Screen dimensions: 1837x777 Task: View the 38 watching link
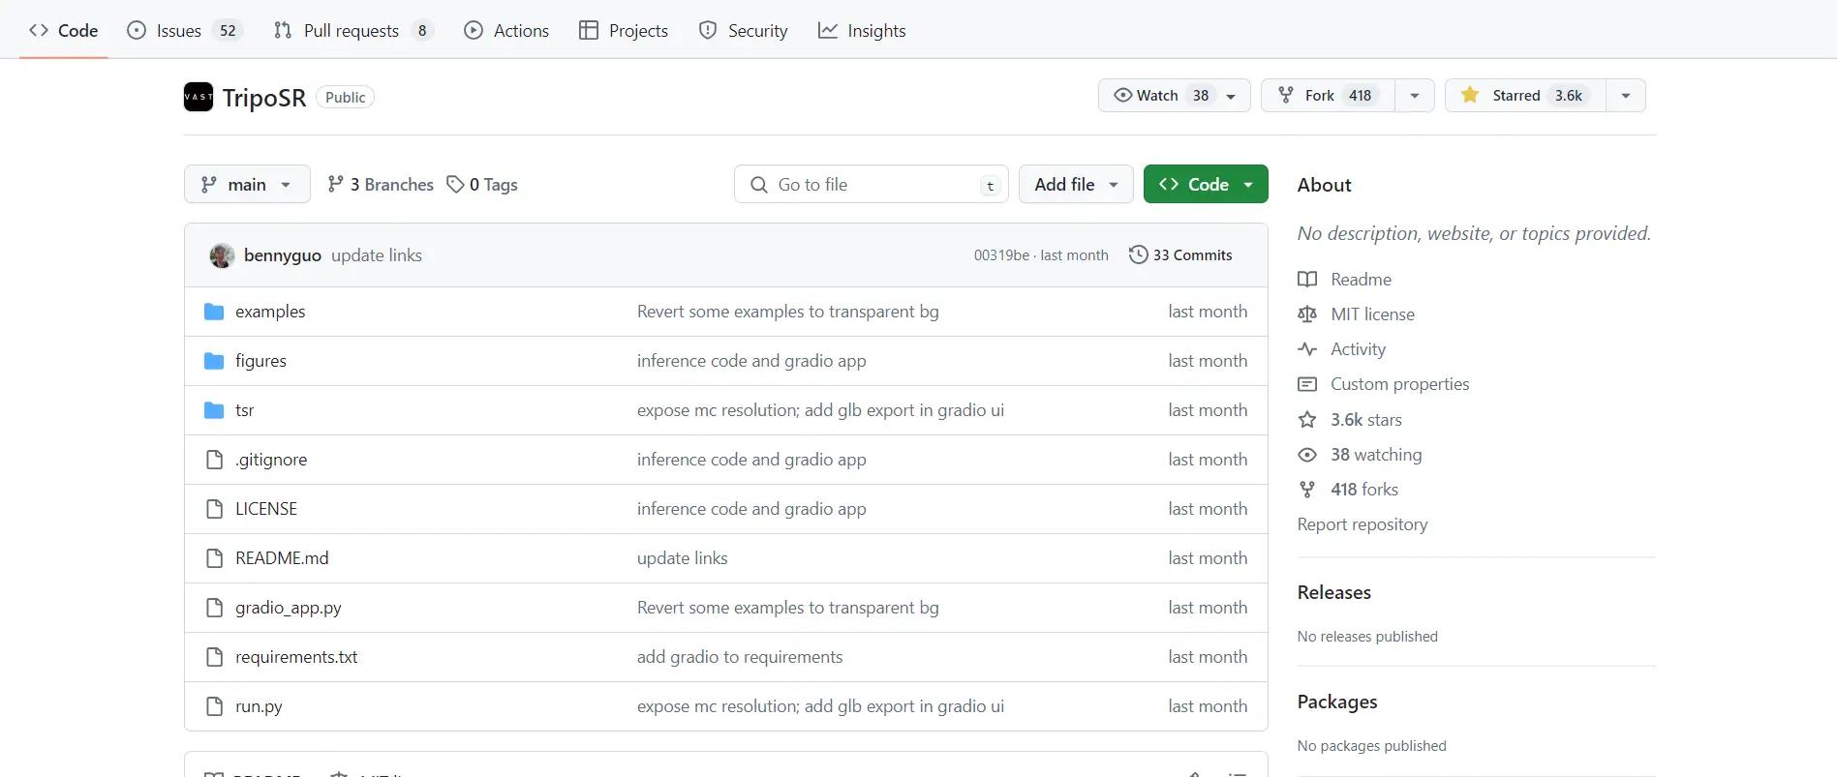(x=1361, y=455)
